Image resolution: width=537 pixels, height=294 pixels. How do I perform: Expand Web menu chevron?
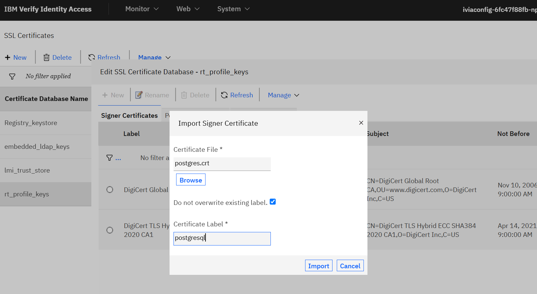[x=197, y=9]
